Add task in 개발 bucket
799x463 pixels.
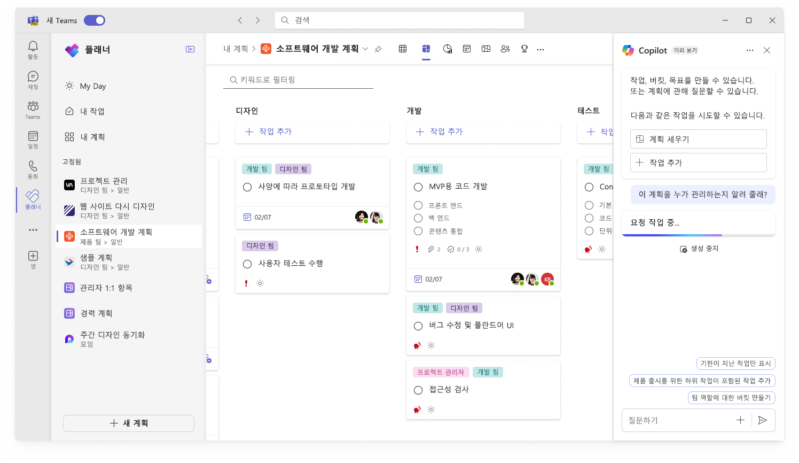483,132
